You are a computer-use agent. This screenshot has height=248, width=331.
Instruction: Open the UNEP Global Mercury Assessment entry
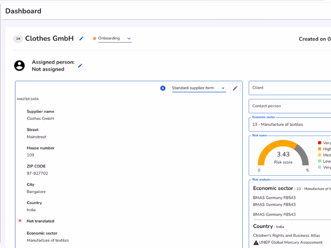click(x=291, y=243)
